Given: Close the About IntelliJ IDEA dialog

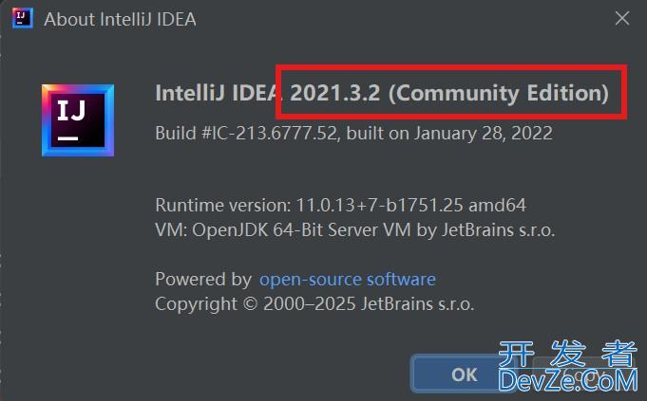Looking at the screenshot, I should coord(622,18).
